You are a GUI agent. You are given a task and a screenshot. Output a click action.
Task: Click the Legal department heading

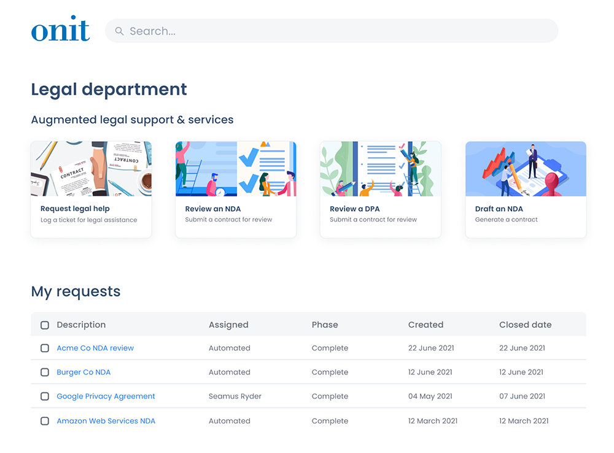[109, 90]
